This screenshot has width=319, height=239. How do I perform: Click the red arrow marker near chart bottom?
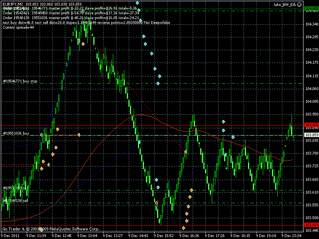pos(156,203)
